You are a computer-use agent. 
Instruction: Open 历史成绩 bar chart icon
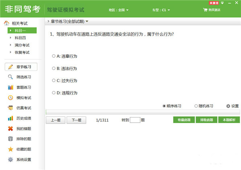(x=10, y=118)
